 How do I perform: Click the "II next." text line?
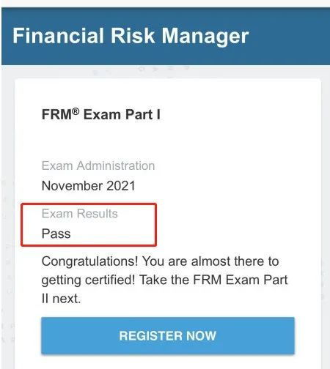61,299
